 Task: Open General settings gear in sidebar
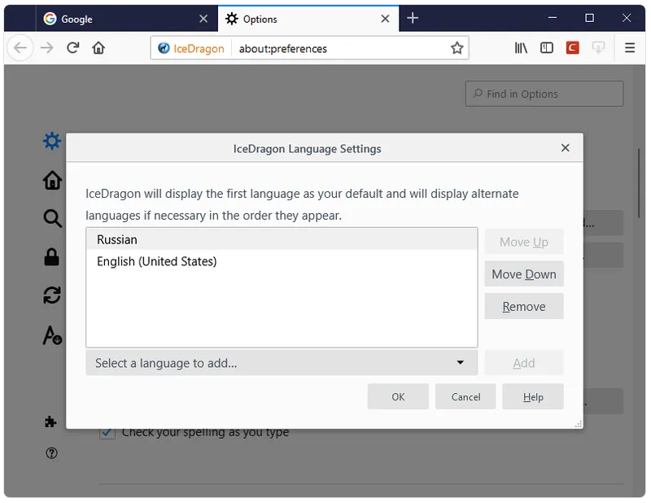click(52, 142)
